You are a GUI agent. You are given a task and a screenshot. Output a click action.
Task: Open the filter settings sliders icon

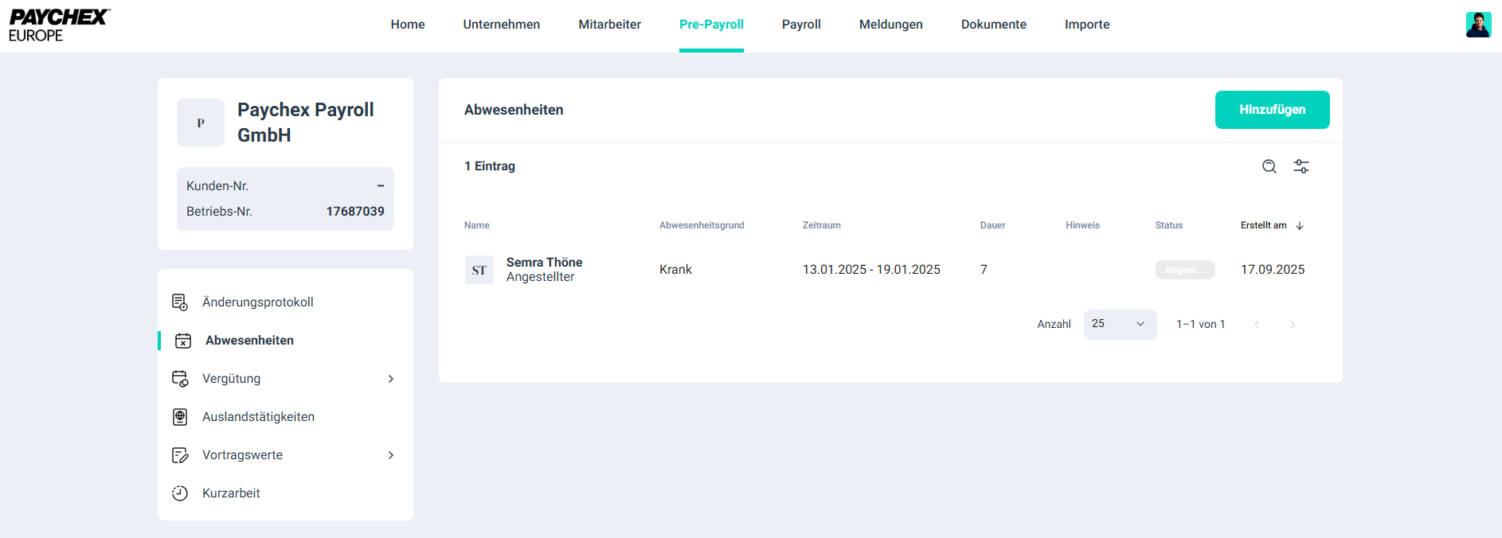tap(1301, 166)
